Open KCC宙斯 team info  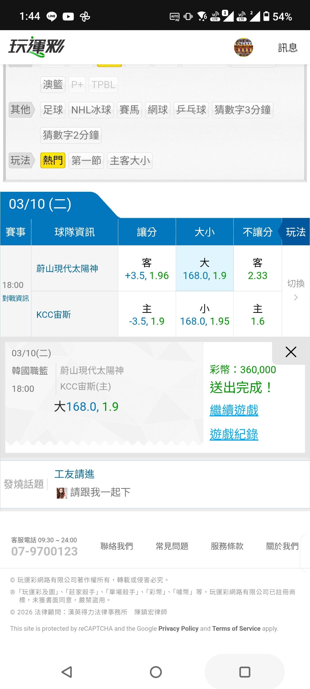click(54, 315)
